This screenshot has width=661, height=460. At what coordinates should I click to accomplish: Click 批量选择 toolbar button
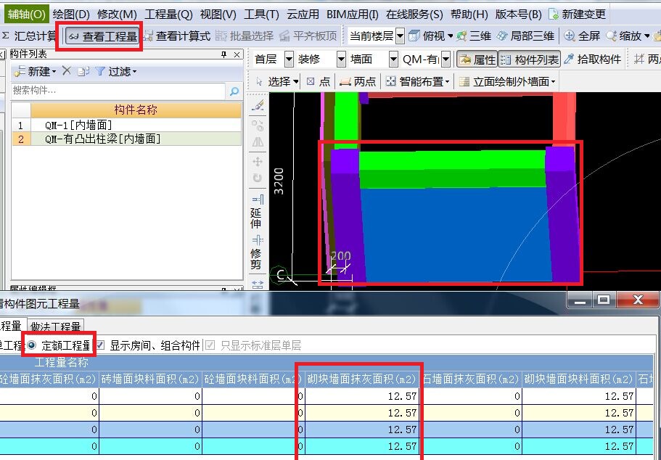(x=244, y=36)
